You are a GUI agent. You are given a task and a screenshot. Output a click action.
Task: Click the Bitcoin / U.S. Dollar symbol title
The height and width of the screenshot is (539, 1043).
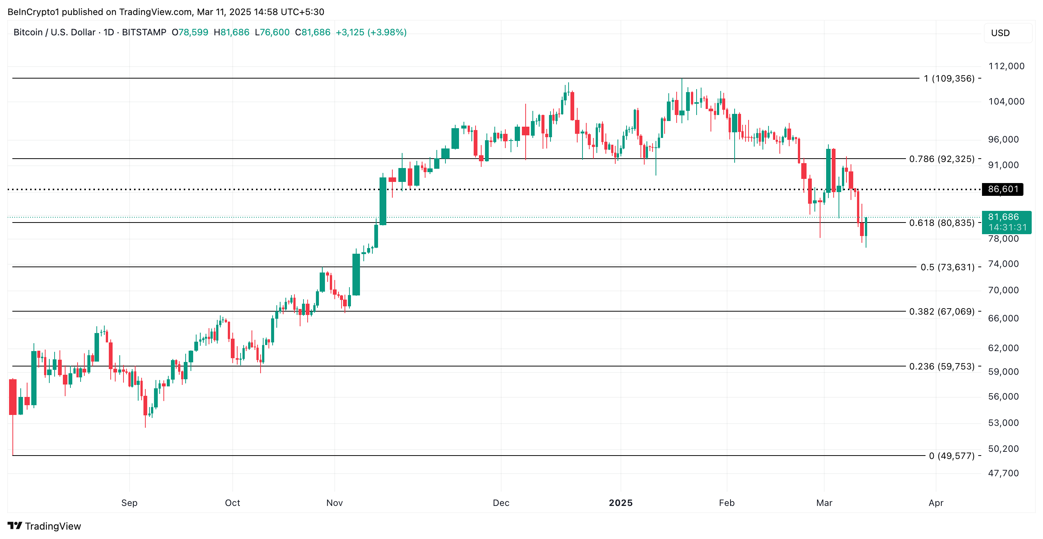[x=54, y=32]
